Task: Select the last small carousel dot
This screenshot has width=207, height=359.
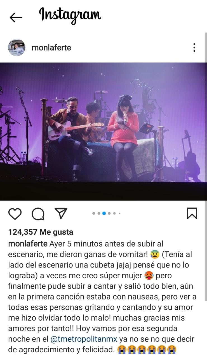Action: (x=119, y=213)
